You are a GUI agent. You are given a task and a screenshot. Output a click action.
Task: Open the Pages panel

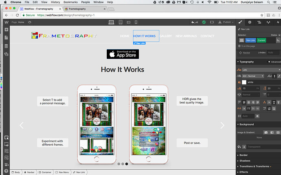[6, 37]
